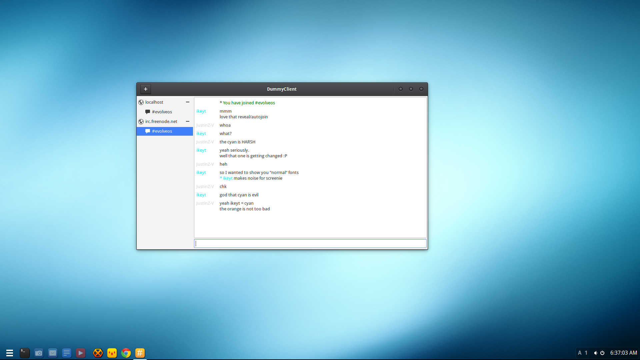Click "so I wanted to show you "normal" fonts"
Image resolution: width=640 pixels, height=360 pixels.
click(259, 172)
